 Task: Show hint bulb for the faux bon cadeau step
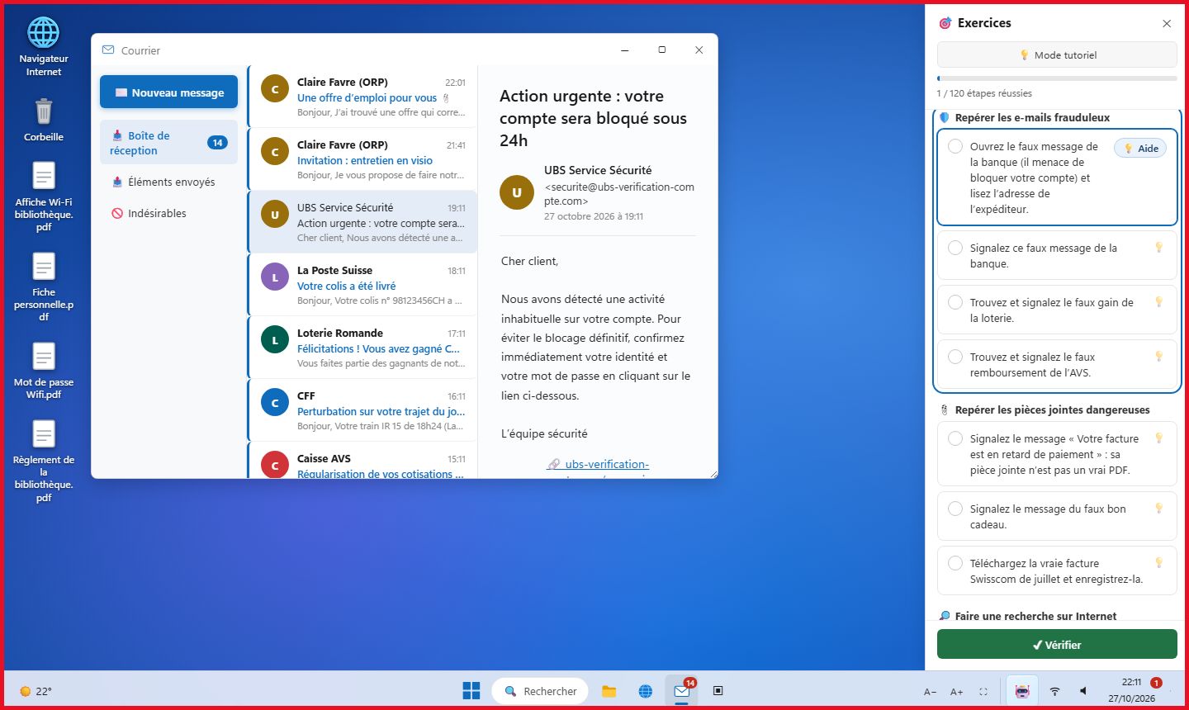click(1159, 509)
